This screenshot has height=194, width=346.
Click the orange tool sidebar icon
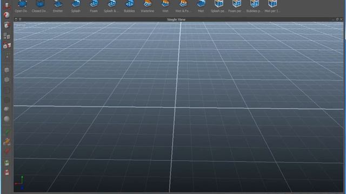point(7,141)
